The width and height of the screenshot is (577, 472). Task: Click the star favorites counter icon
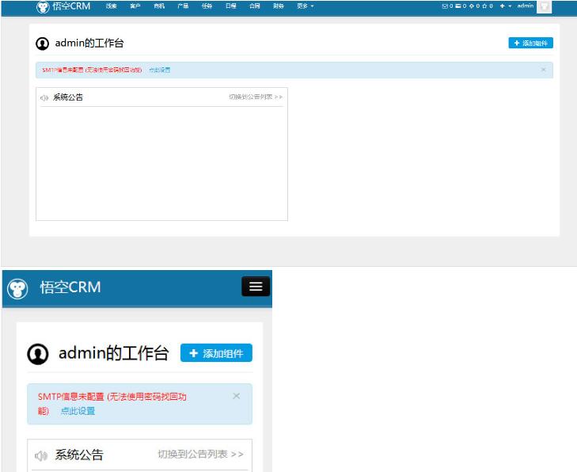click(x=484, y=6)
